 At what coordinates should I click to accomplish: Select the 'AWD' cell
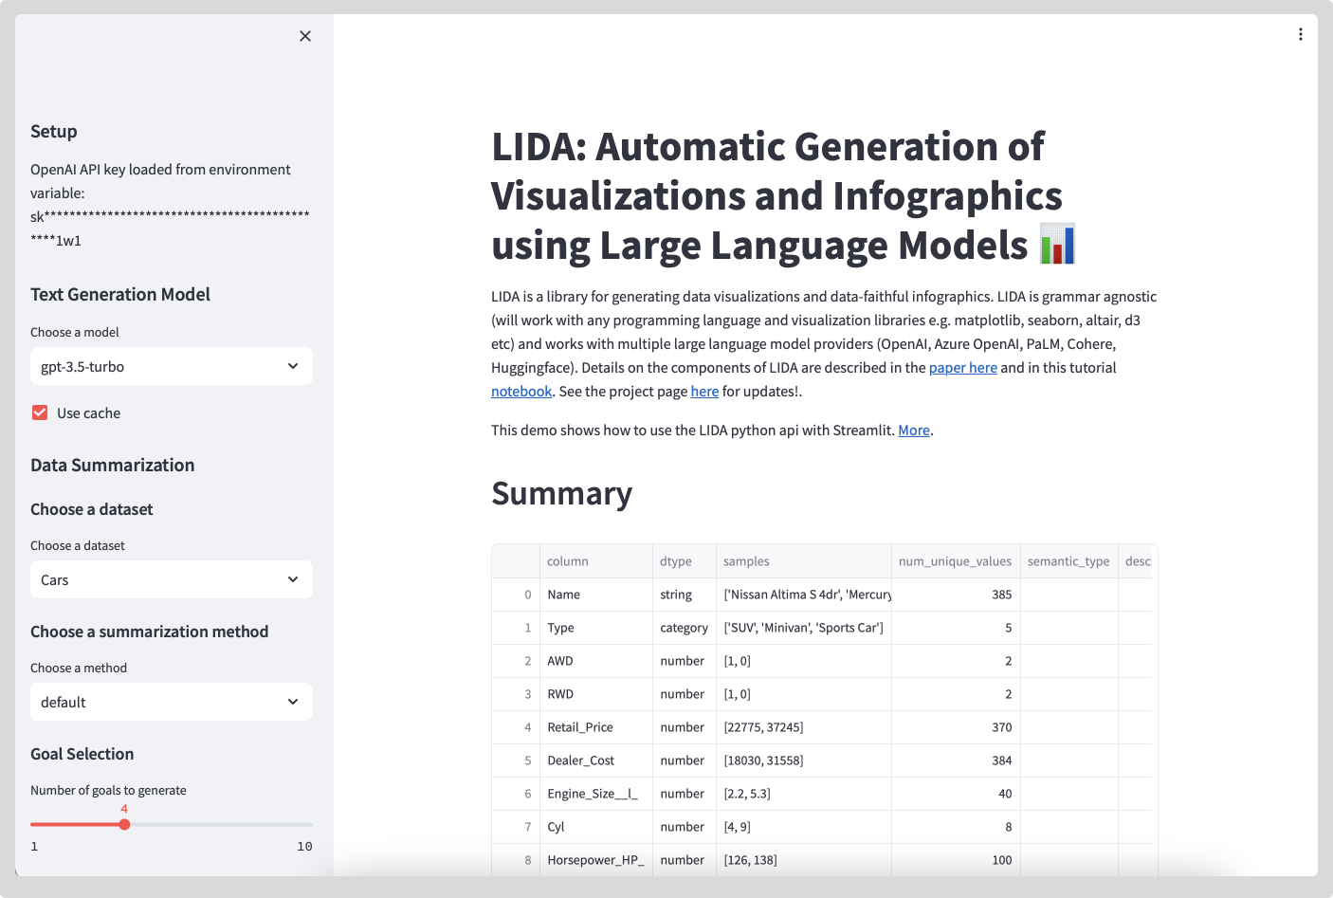[x=595, y=661]
